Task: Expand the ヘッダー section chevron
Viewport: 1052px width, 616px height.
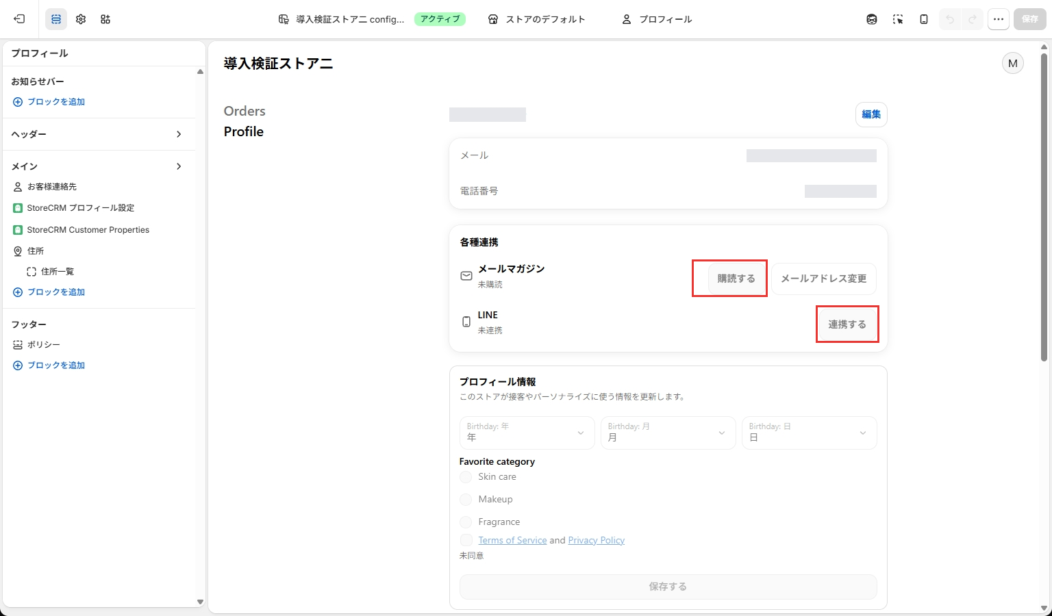Action: pos(179,134)
